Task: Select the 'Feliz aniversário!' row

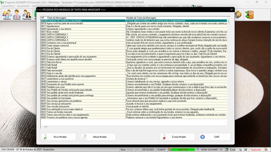Action: click(x=134, y=71)
